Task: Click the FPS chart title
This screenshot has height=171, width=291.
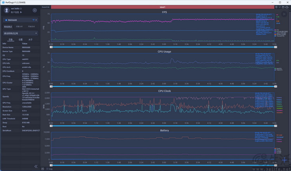Action: click(x=165, y=12)
